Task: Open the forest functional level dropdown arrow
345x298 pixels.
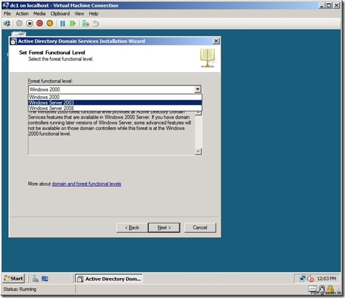Action: [197, 89]
